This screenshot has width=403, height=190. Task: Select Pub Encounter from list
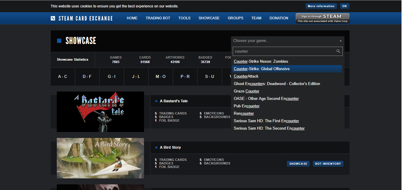tap(287, 106)
